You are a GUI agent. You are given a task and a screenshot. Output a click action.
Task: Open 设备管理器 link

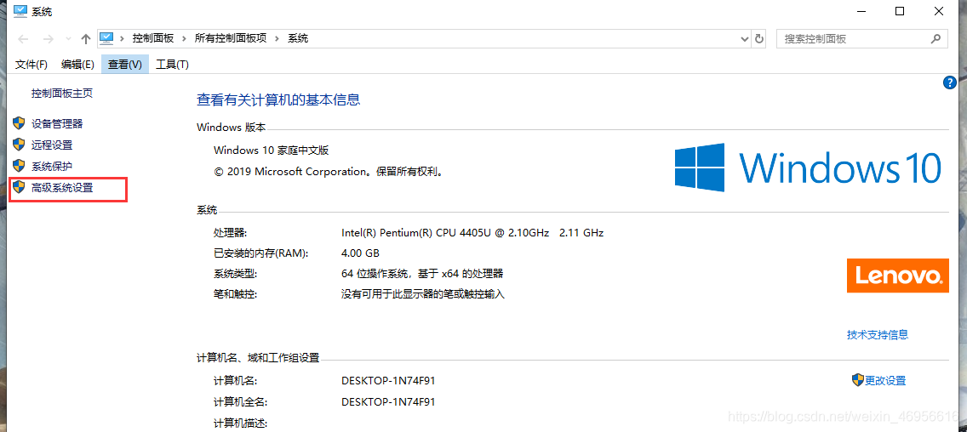tap(57, 124)
